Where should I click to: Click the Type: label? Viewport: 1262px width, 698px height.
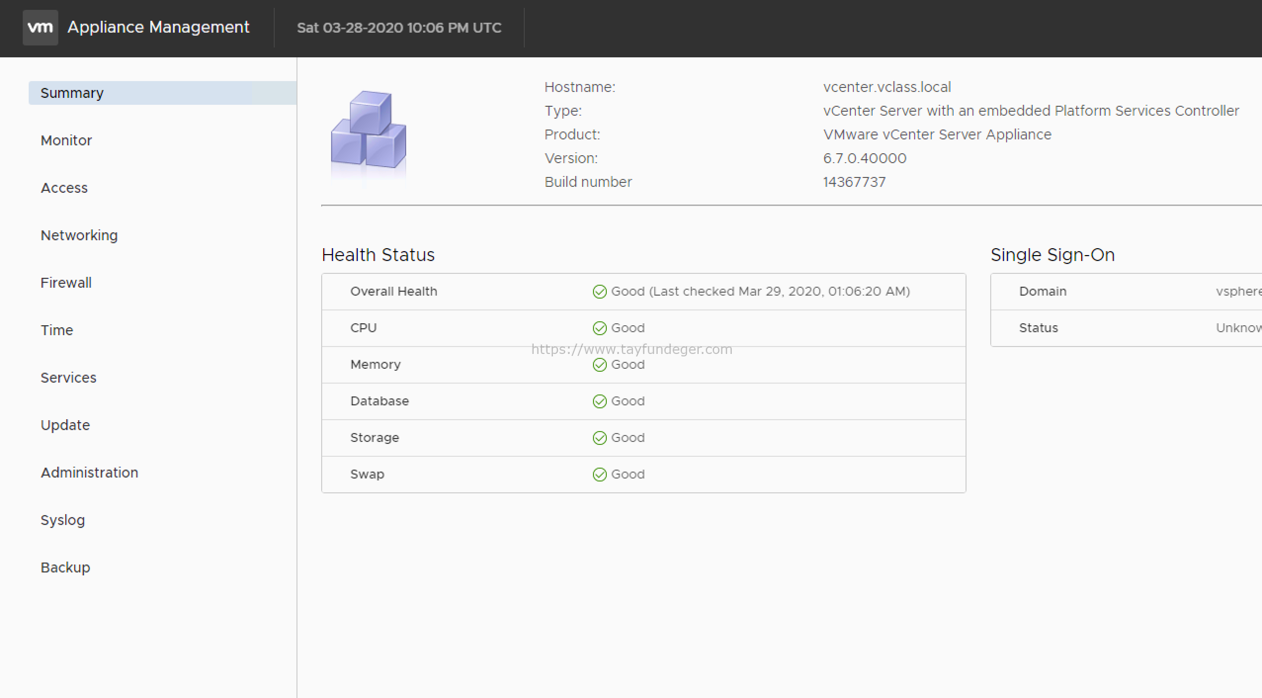pos(563,111)
